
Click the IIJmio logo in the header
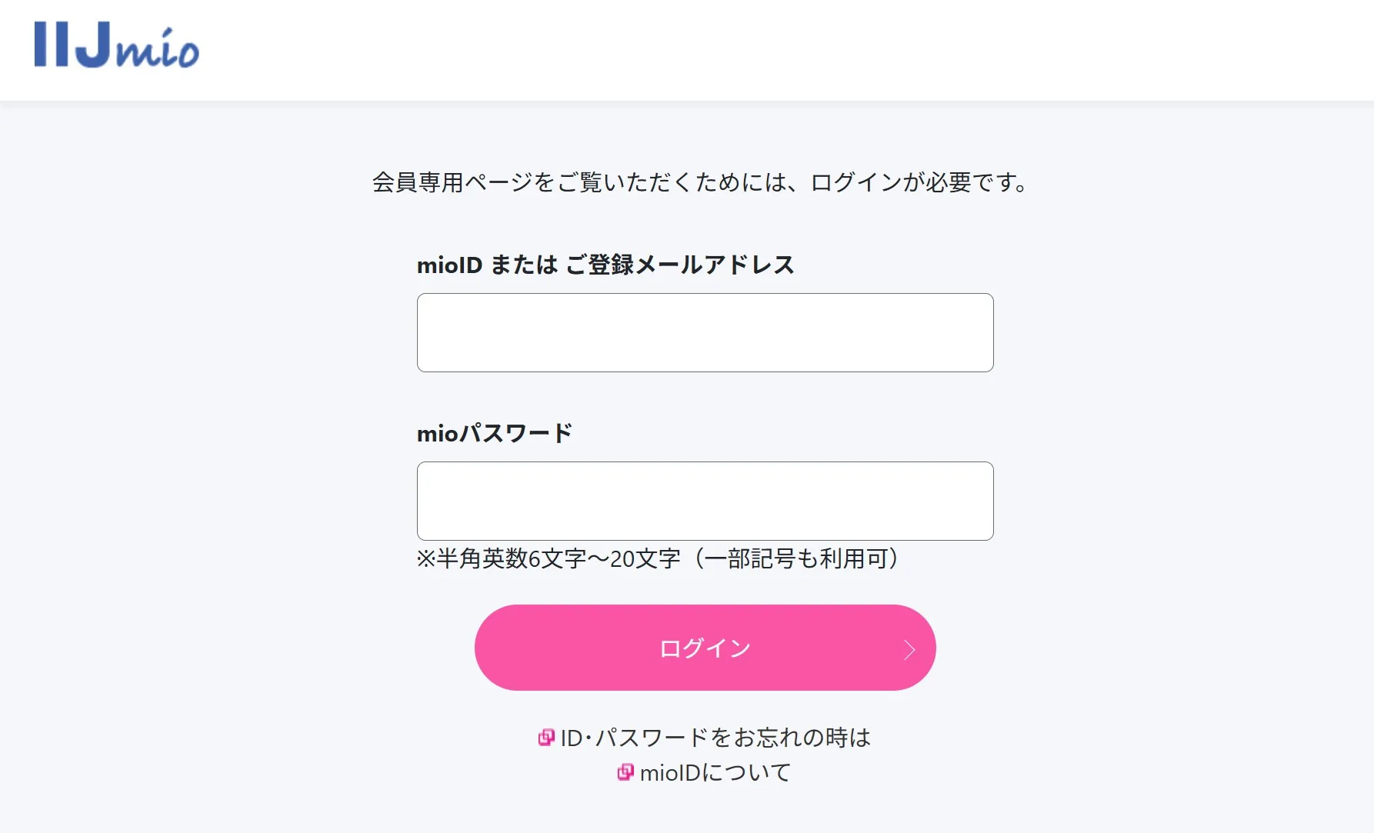pyautogui.click(x=117, y=45)
